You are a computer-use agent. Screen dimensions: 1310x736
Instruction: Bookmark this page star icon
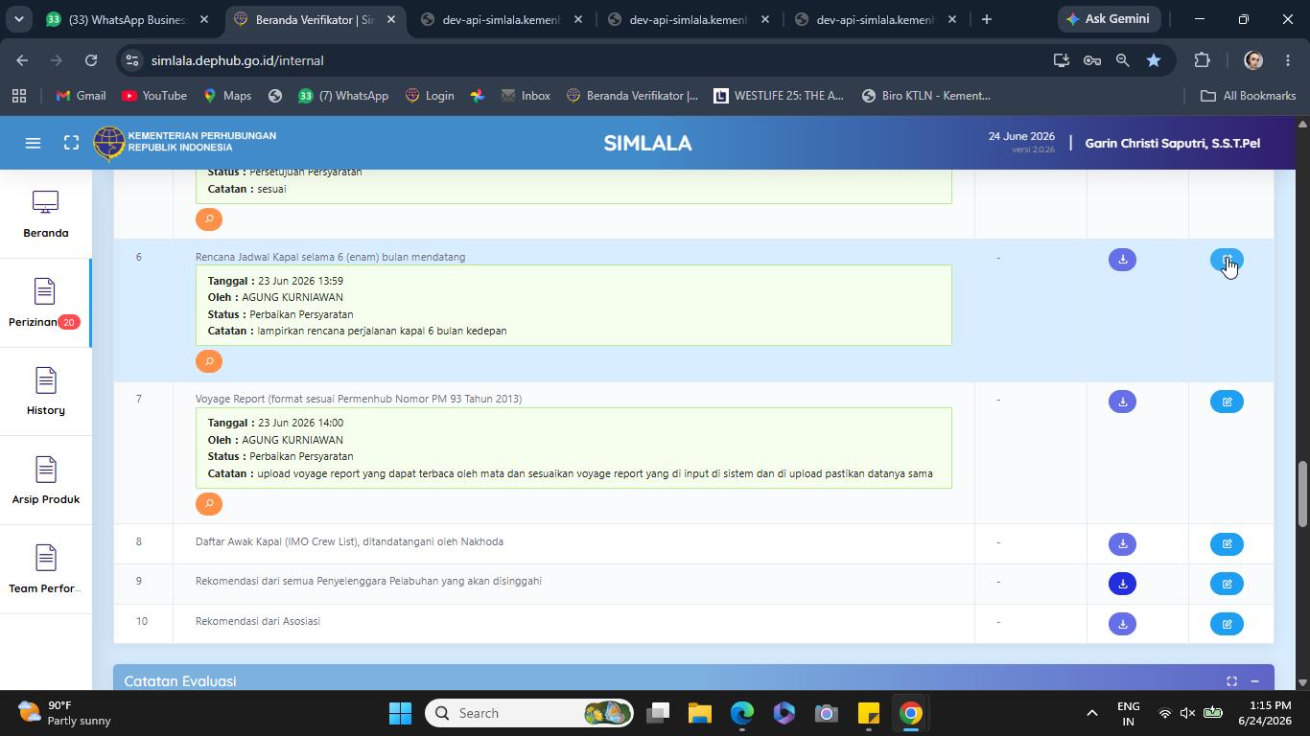pos(1154,60)
